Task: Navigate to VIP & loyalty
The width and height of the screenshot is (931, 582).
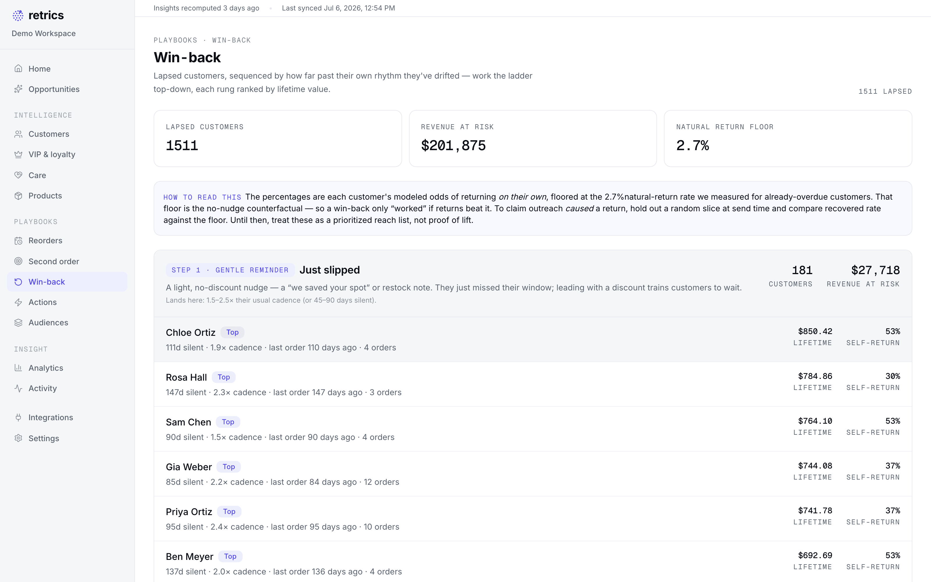Action: (x=67, y=154)
